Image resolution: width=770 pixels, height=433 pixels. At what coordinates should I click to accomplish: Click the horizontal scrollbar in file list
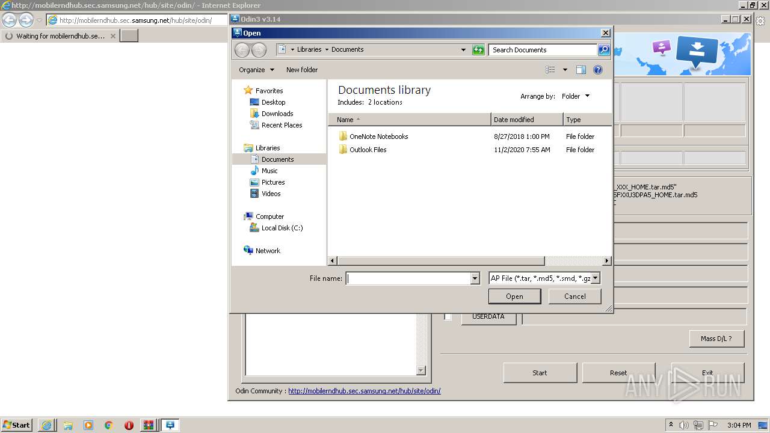[x=441, y=261]
